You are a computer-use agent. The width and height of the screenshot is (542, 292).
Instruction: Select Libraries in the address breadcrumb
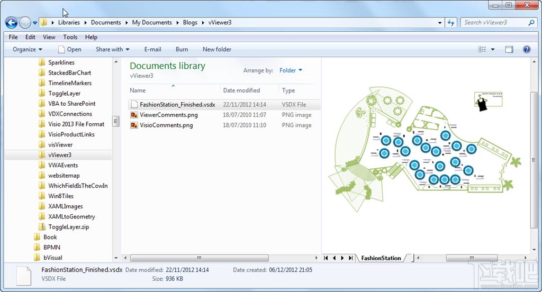pos(69,22)
